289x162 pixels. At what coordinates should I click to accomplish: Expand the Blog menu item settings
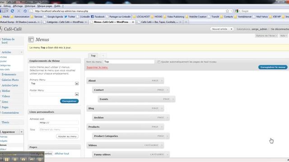tap(162, 108)
